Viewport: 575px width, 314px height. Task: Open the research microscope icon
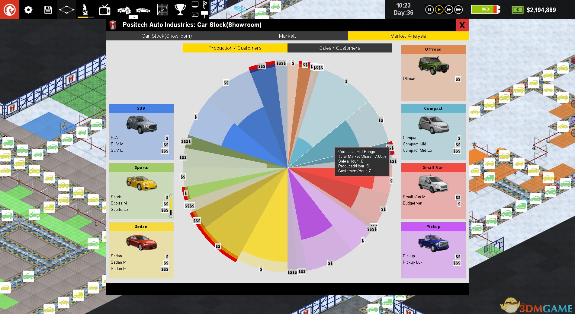(x=85, y=10)
